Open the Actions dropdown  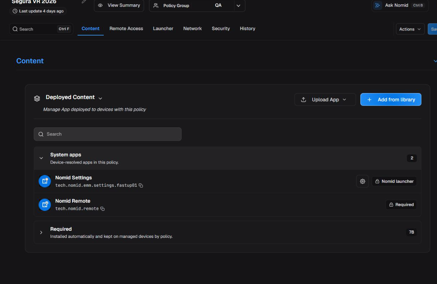tap(410, 29)
